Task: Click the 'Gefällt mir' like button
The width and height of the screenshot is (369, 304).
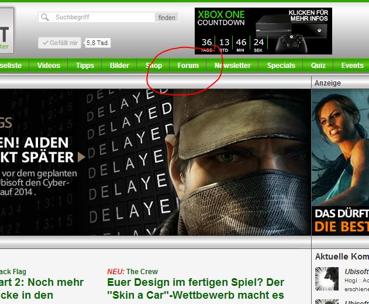Action: [60, 43]
